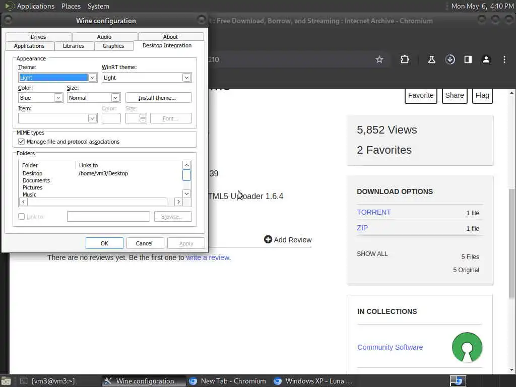
Task: Open the Applications menu in the top panel
Action: click(36, 6)
